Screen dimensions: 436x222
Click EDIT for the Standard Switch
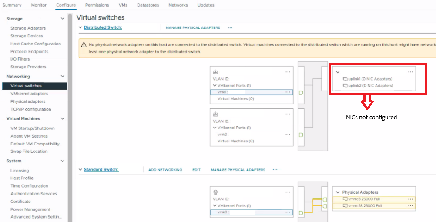(x=196, y=170)
